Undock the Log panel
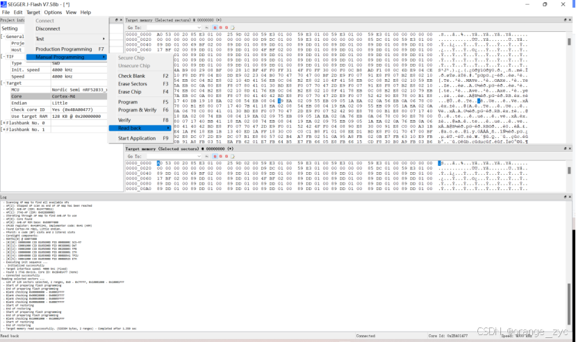Screen dimensions: 576x342 [565, 197]
